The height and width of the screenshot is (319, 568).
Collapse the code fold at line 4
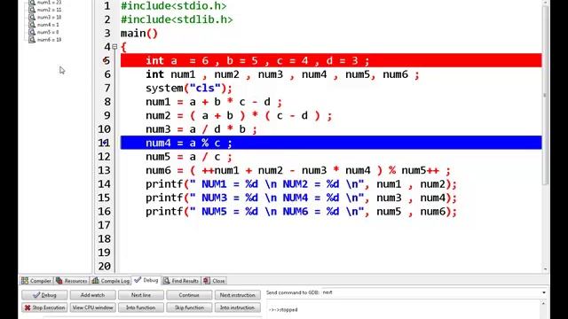coord(114,47)
